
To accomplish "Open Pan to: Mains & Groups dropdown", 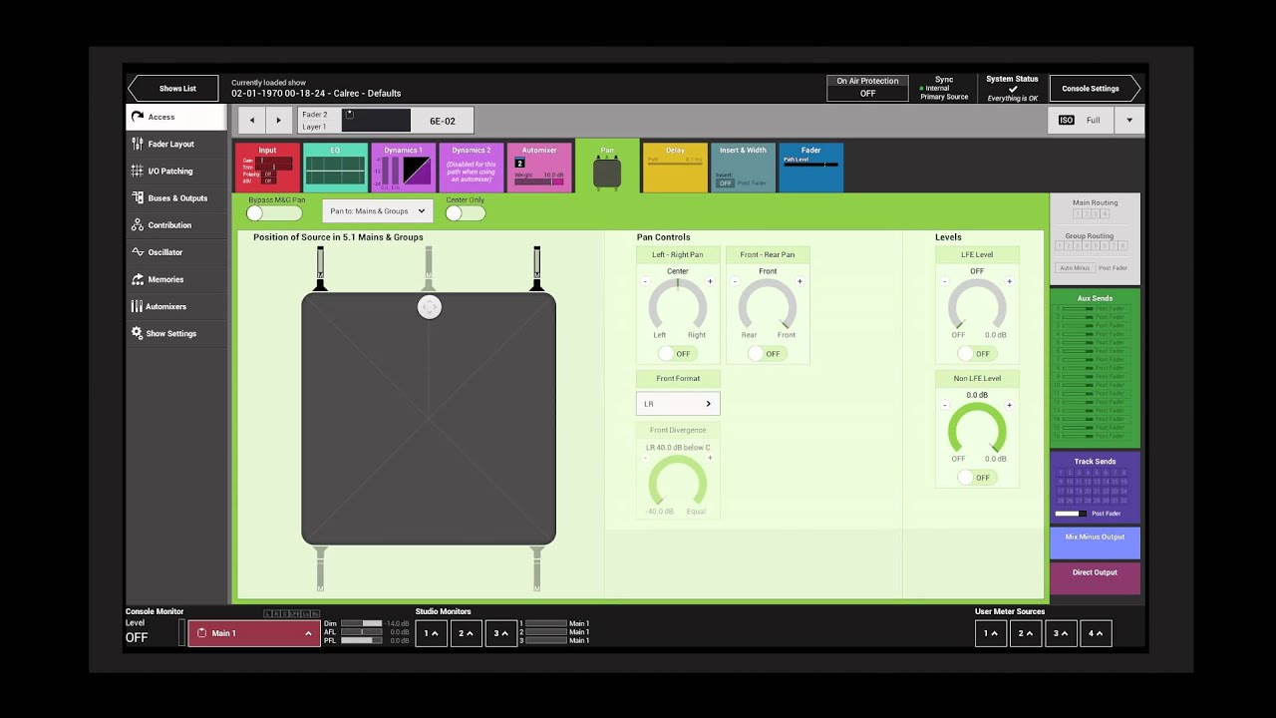I will click(x=378, y=210).
